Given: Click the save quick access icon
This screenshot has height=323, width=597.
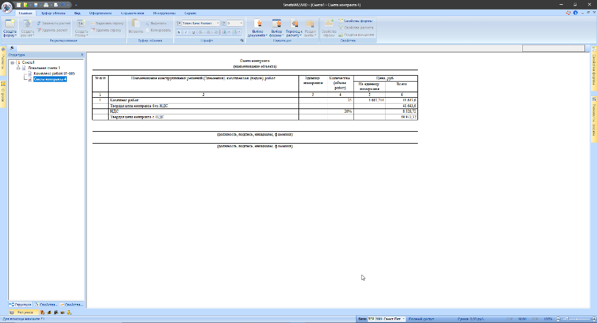Looking at the screenshot, I should pos(36,5).
